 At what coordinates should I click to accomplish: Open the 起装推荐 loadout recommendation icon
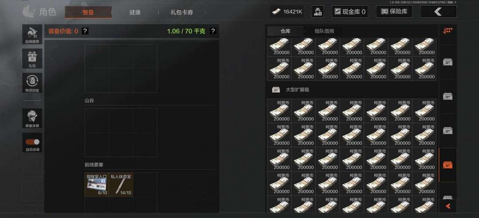[32, 34]
